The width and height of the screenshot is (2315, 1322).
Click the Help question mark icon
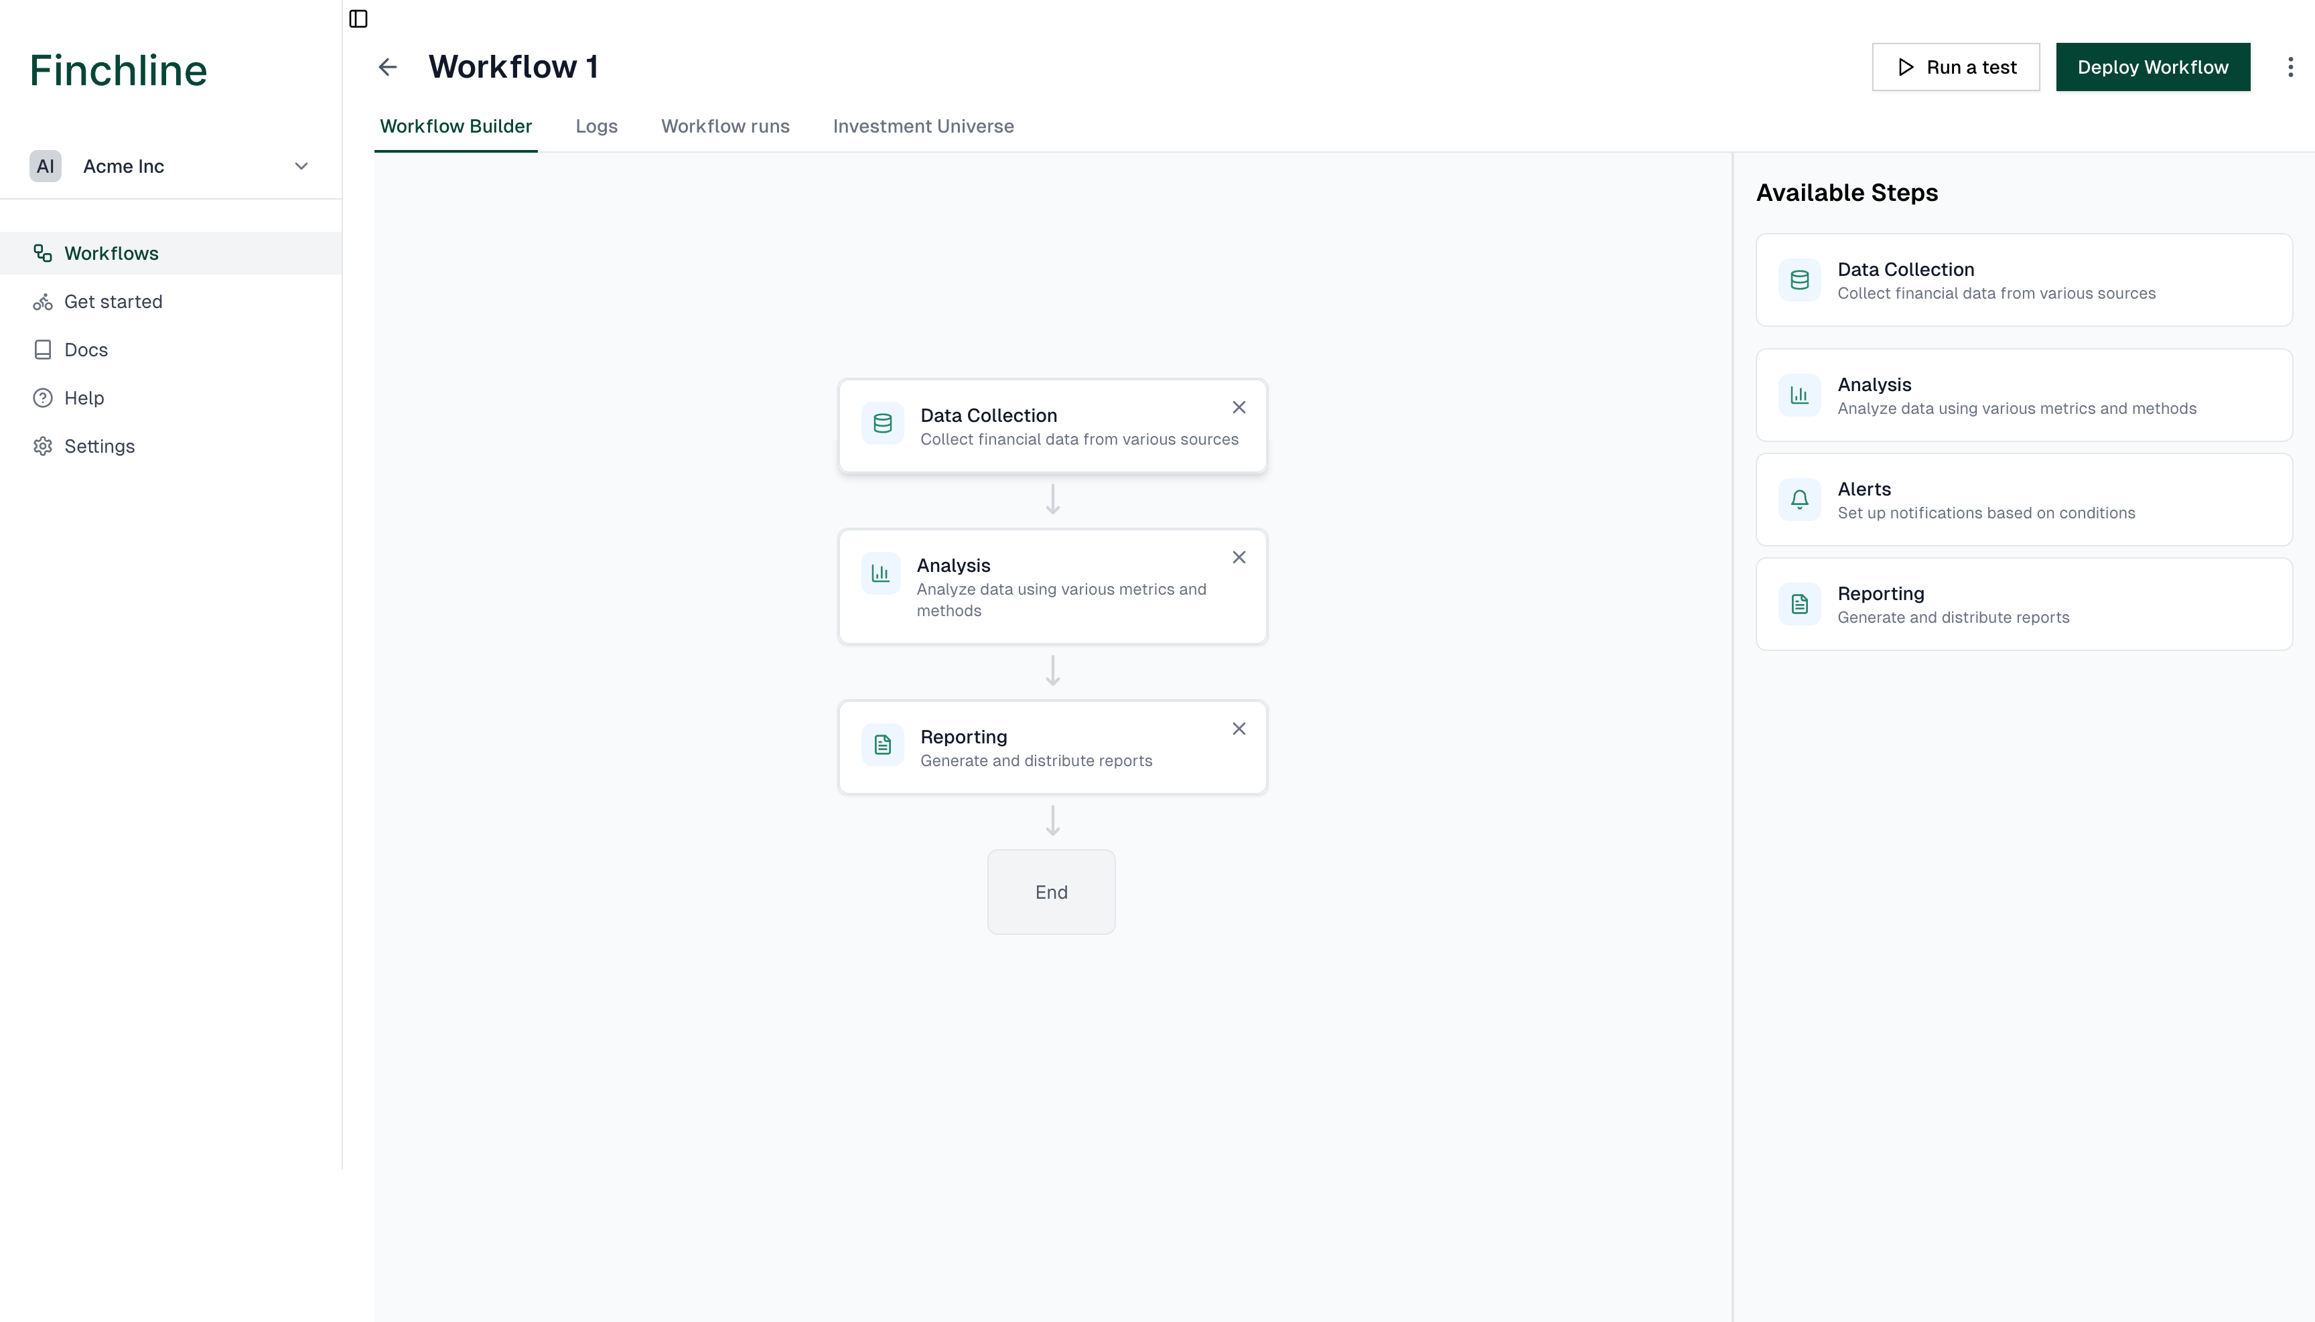point(43,398)
